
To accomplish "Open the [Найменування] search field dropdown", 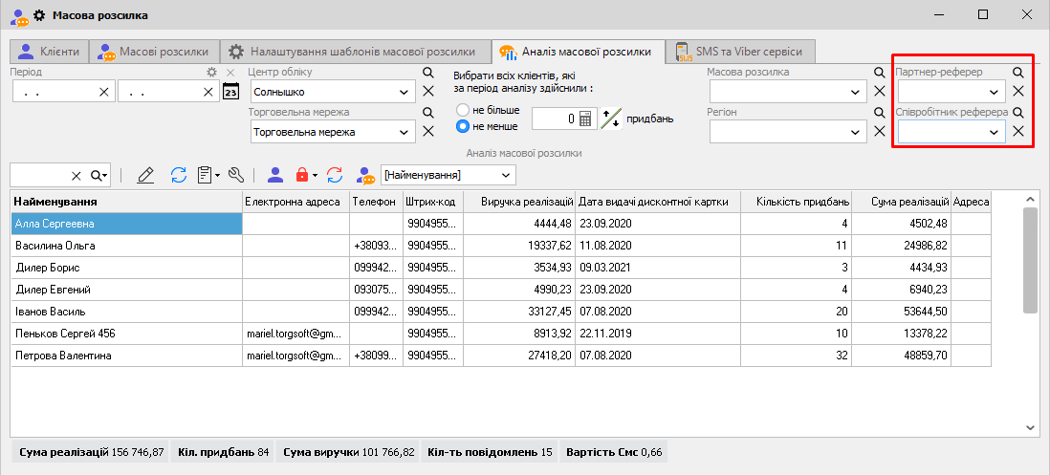I will pos(506,175).
